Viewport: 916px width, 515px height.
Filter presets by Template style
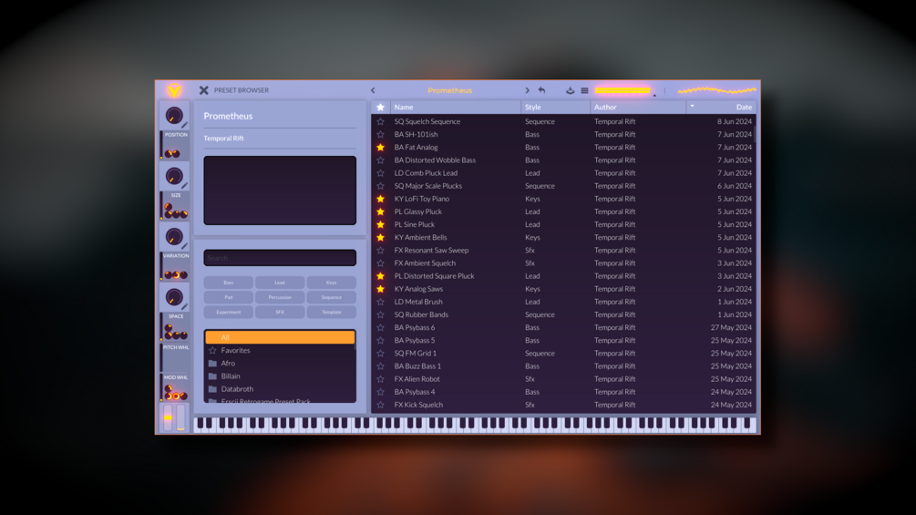pyautogui.click(x=331, y=312)
